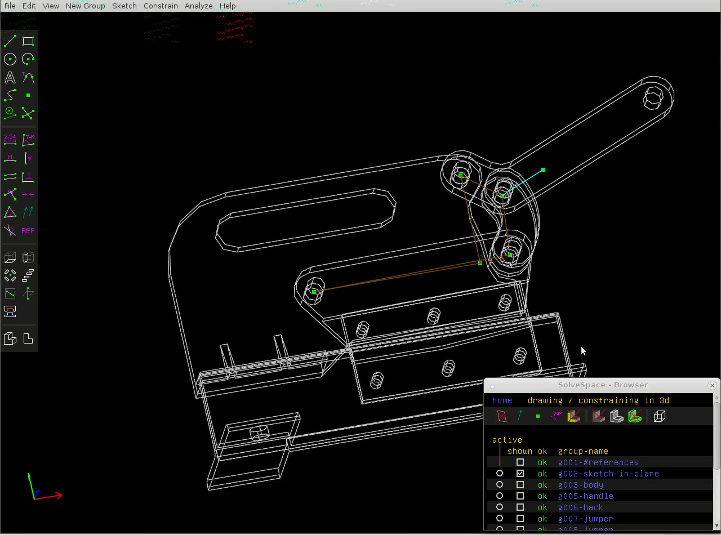
Task: Check shown box for g003-body
Action: click(520, 485)
